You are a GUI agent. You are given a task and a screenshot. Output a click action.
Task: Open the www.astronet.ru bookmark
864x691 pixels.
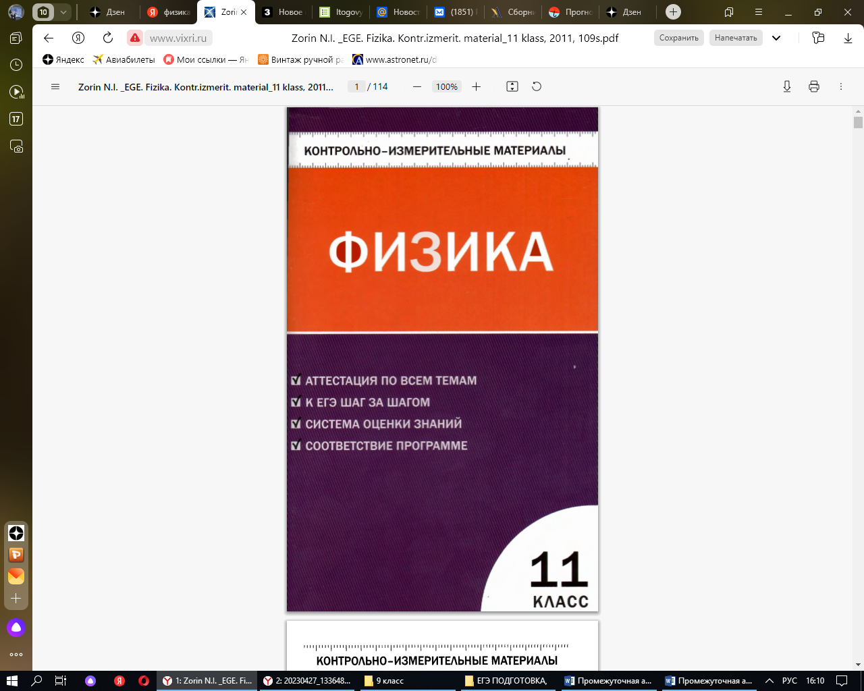coord(395,59)
